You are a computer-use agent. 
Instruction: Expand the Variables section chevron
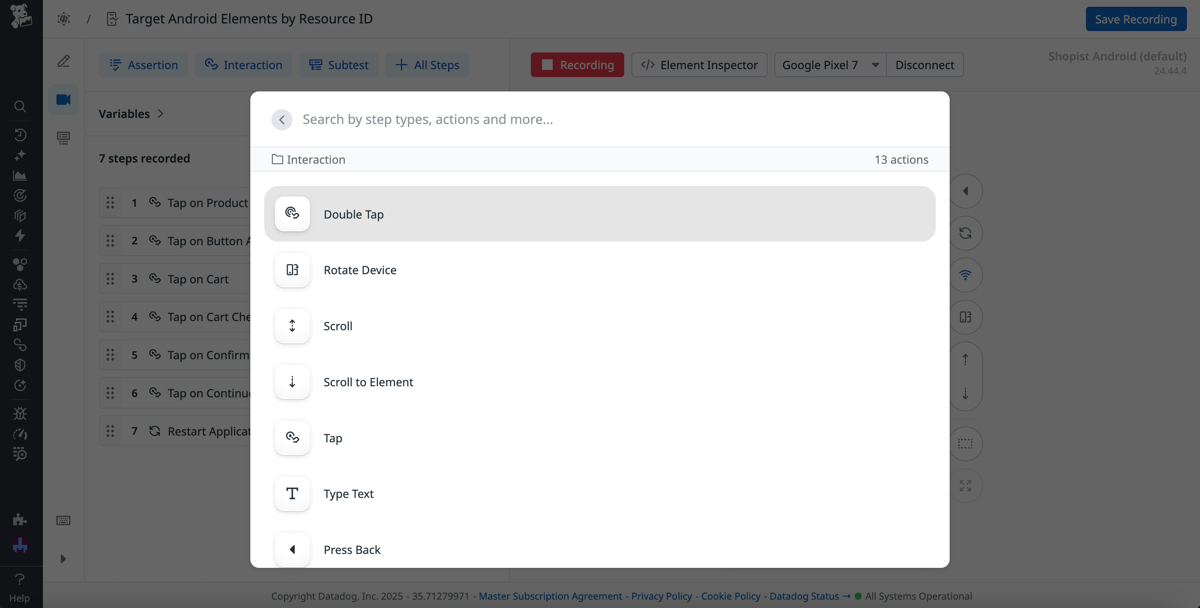coord(160,114)
